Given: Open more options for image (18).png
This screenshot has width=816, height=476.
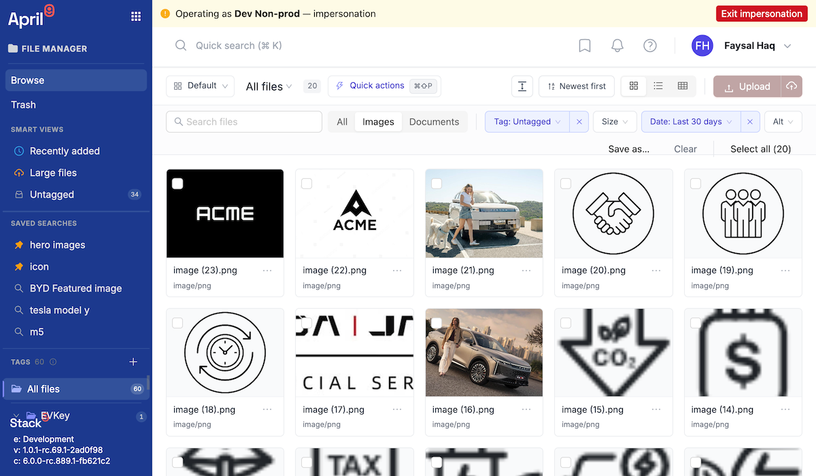Looking at the screenshot, I should point(267,410).
